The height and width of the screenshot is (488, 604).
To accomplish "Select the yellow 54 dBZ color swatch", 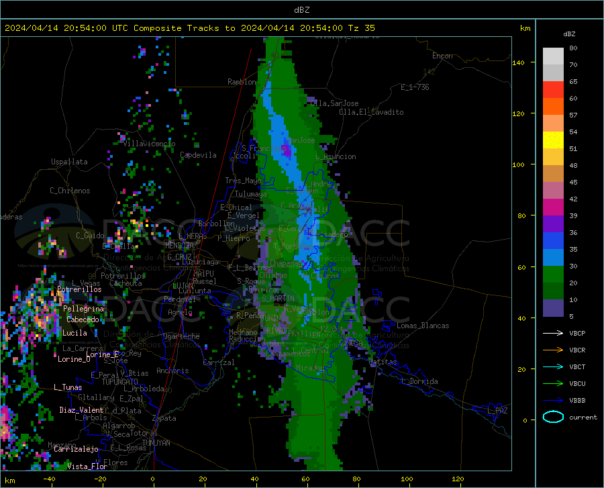I will click(x=553, y=140).
